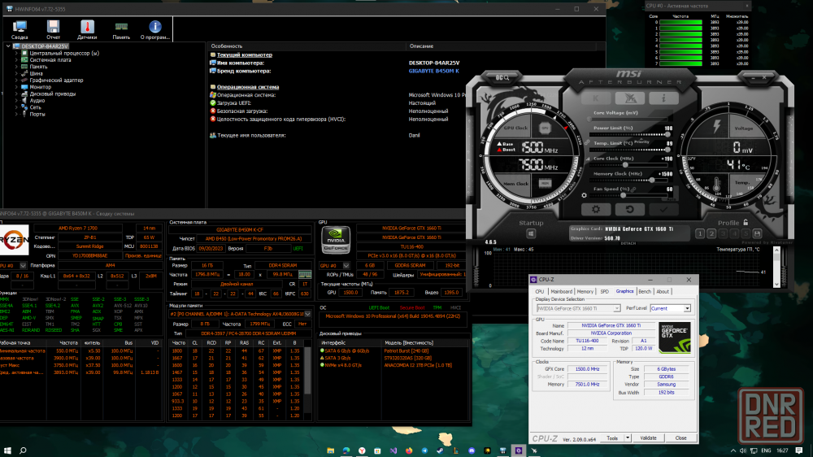Expand the Память tree node
Screen dimensions: 813x457
(16, 67)
